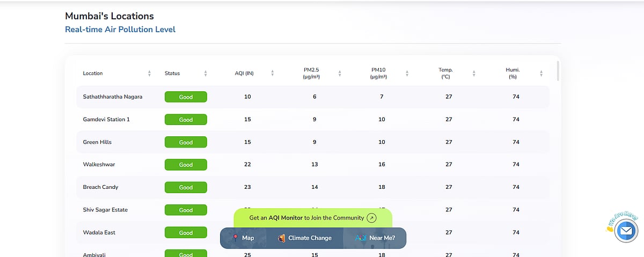This screenshot has height=257, width=644.
Task: Click Get an AQI Monitor banner link
Action: click(306, 218)
